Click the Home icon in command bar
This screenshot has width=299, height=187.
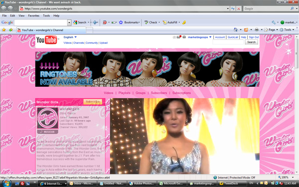point(236,29)
